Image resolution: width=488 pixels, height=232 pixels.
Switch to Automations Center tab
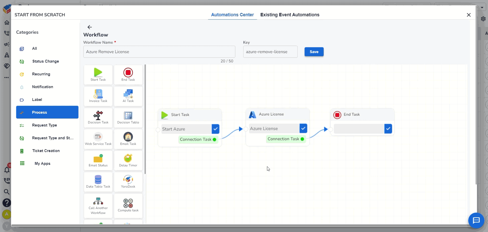click(x=232, y=15)
